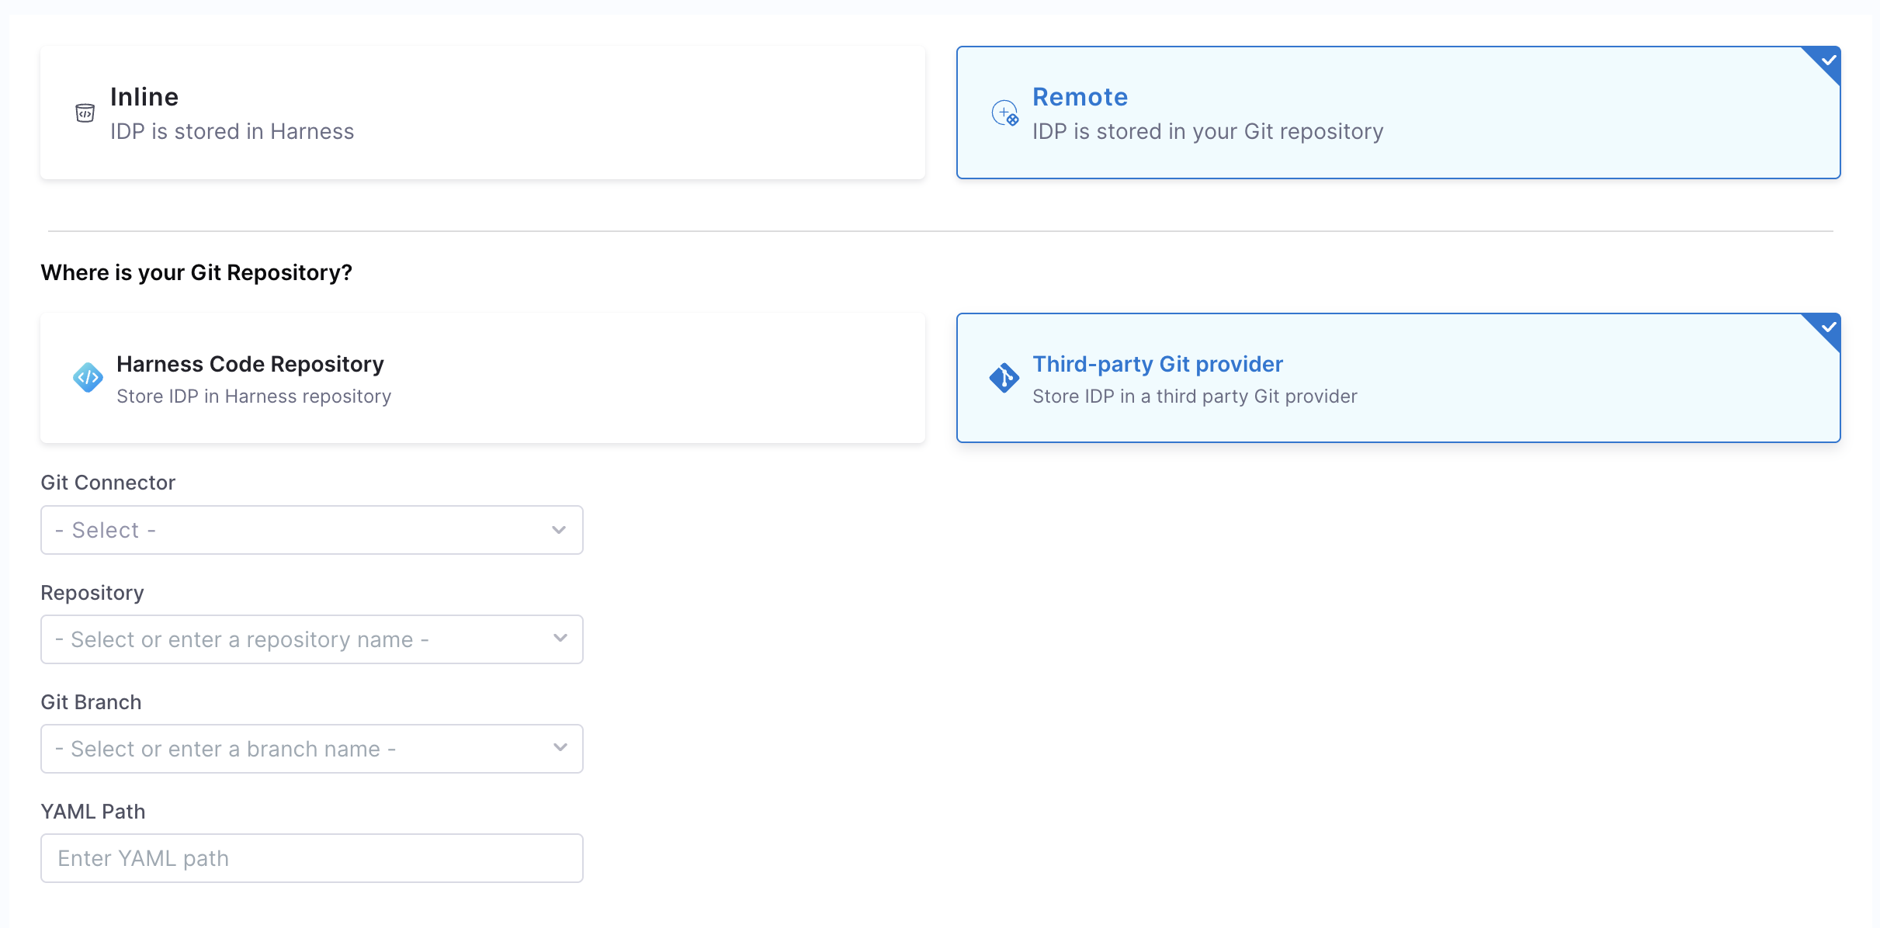
Task: Click the Inline storage icon
Action: point(85,113)
